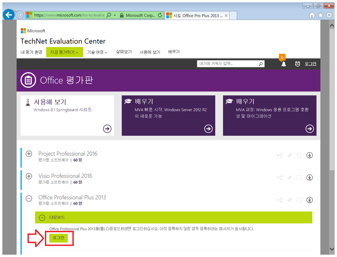Image resolution: width=337 pixels, height=257 pixels.
Task: Open address bar dropdown arrow
Action: [x=115, y=15]
